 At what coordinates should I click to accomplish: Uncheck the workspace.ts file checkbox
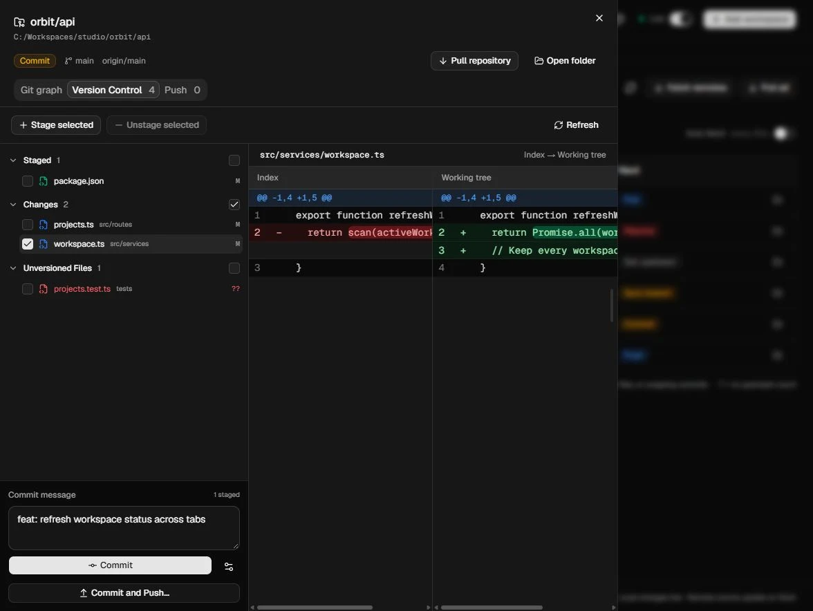click(28, 243)
